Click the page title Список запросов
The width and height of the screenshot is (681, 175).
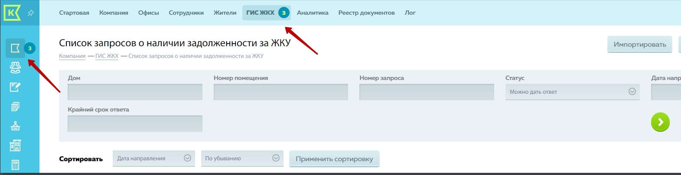(175, 43)
